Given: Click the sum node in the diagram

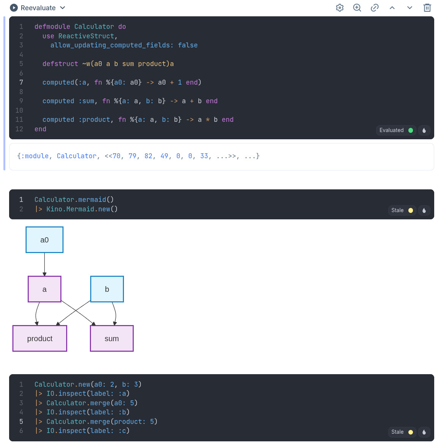Looking at the screenshot, I should 112,339.
